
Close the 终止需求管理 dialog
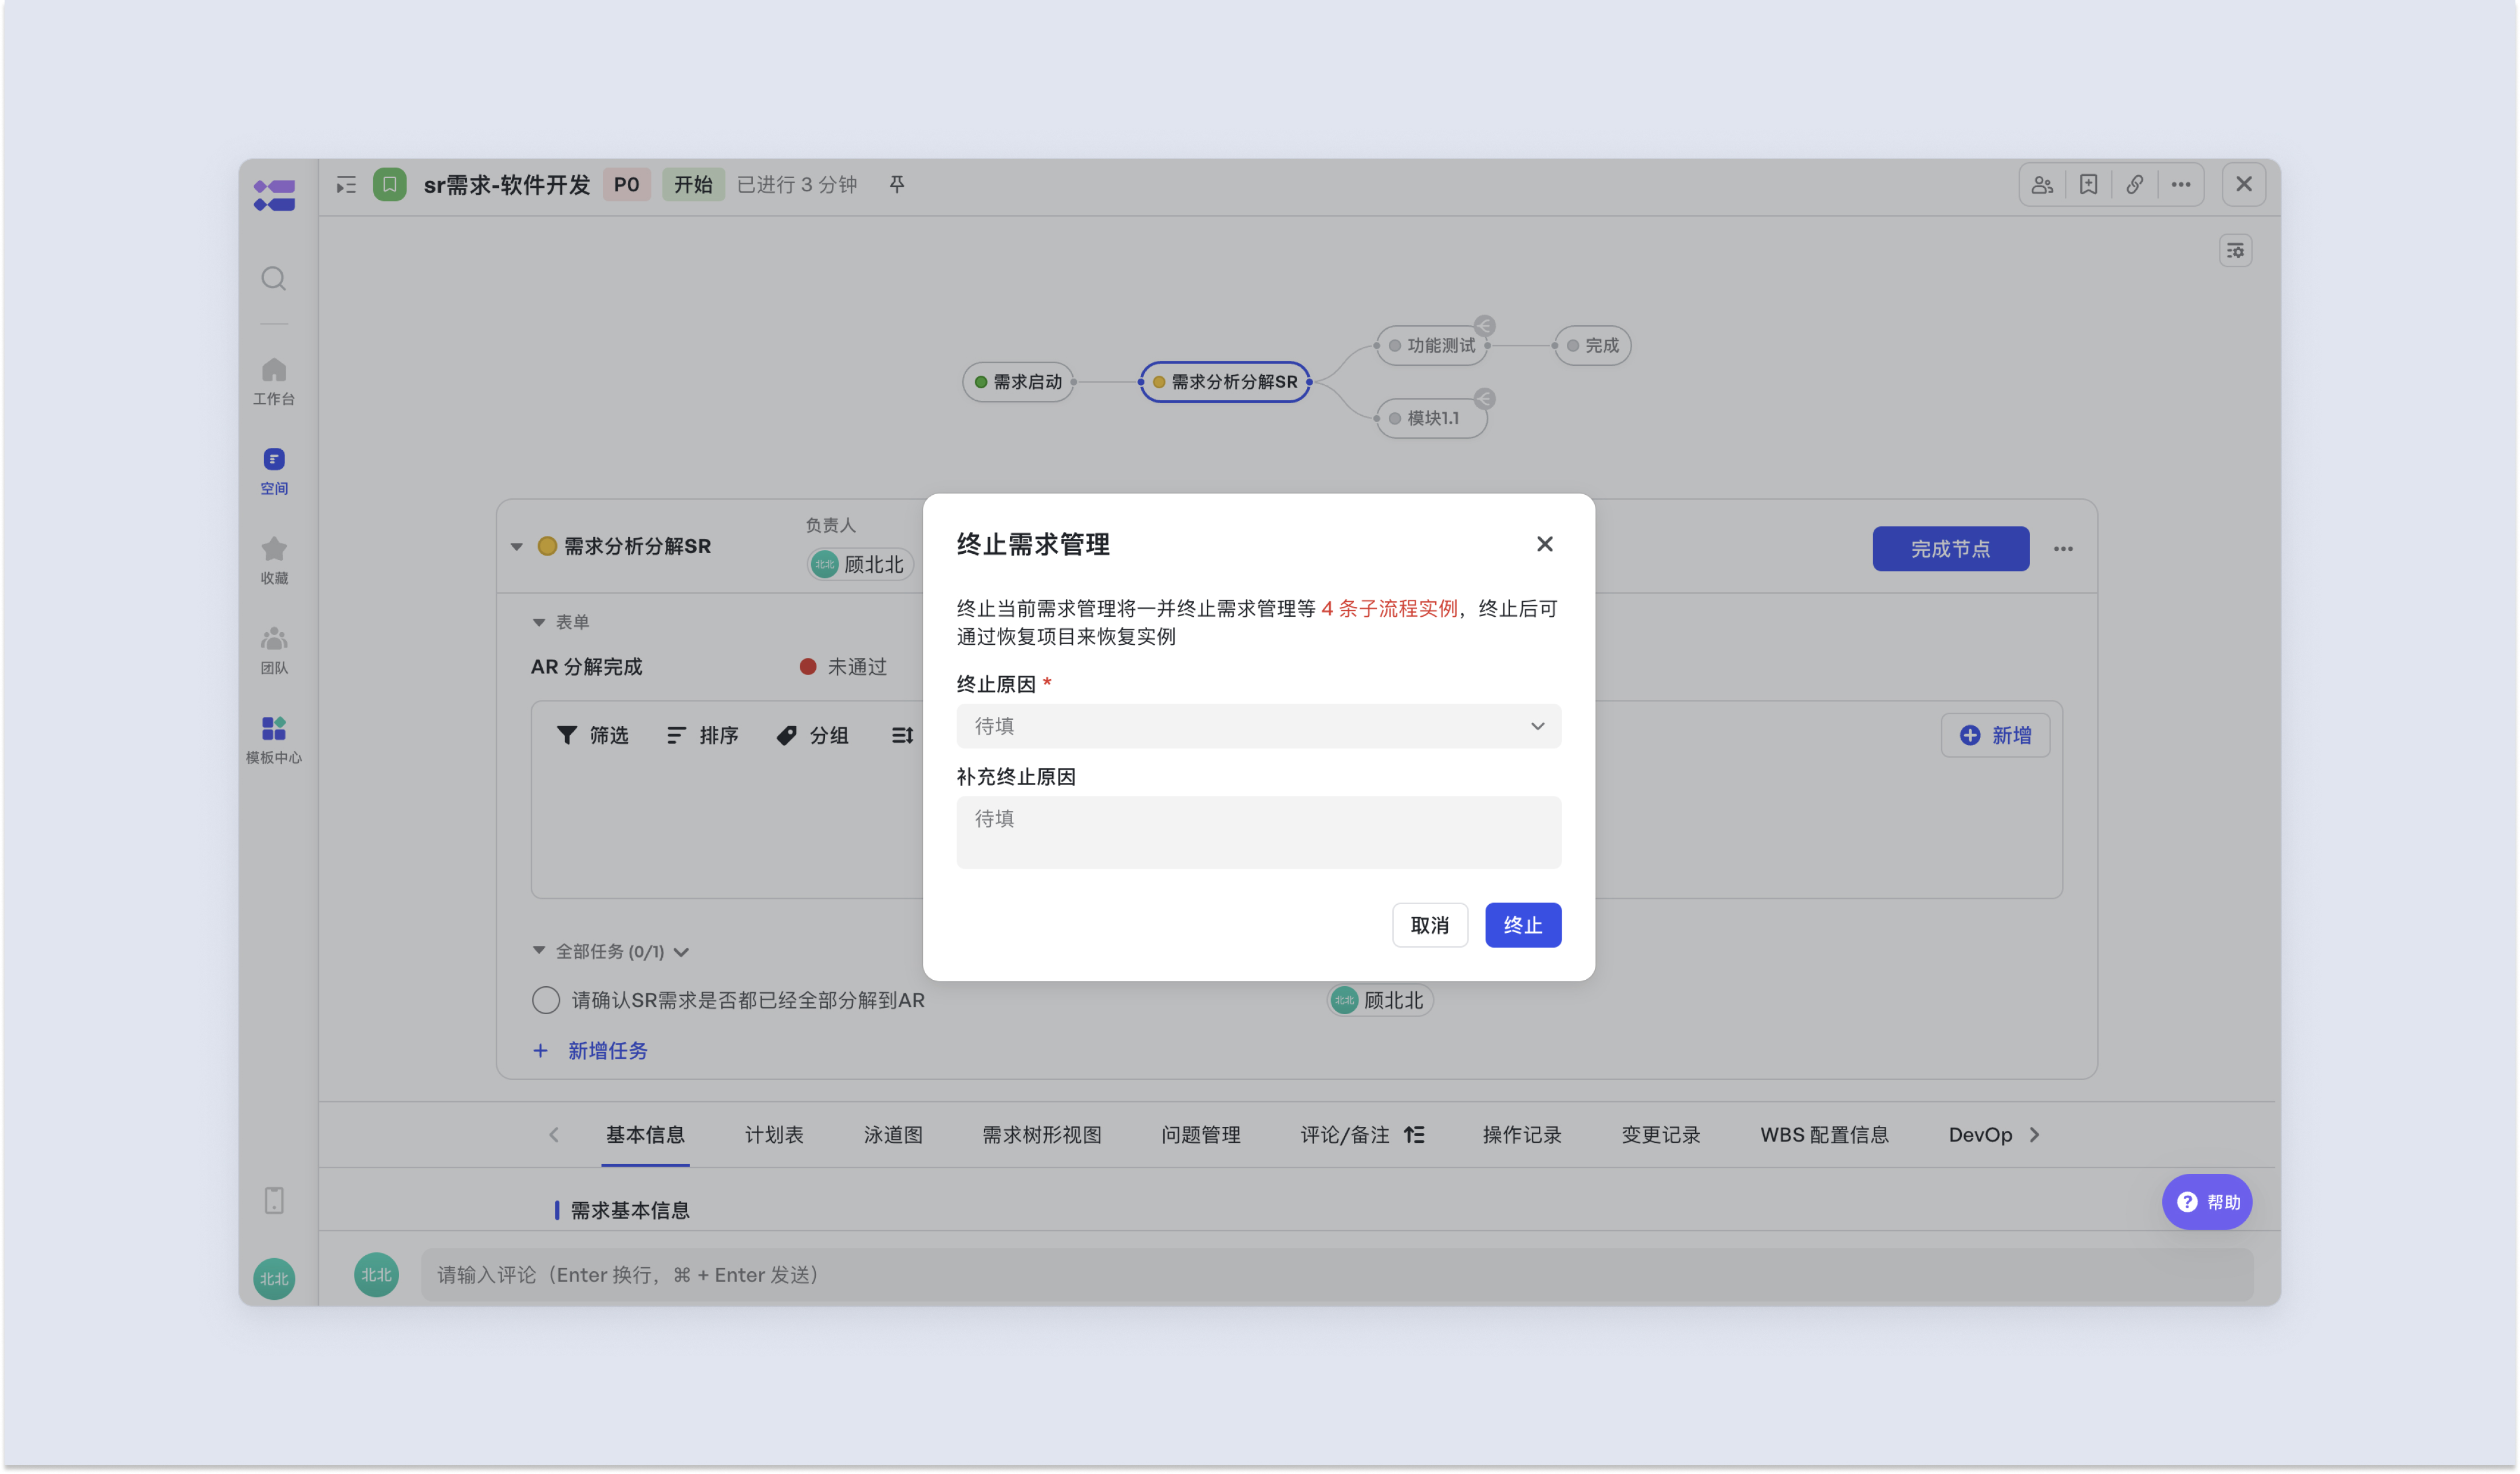click(x=1544, y=544)
